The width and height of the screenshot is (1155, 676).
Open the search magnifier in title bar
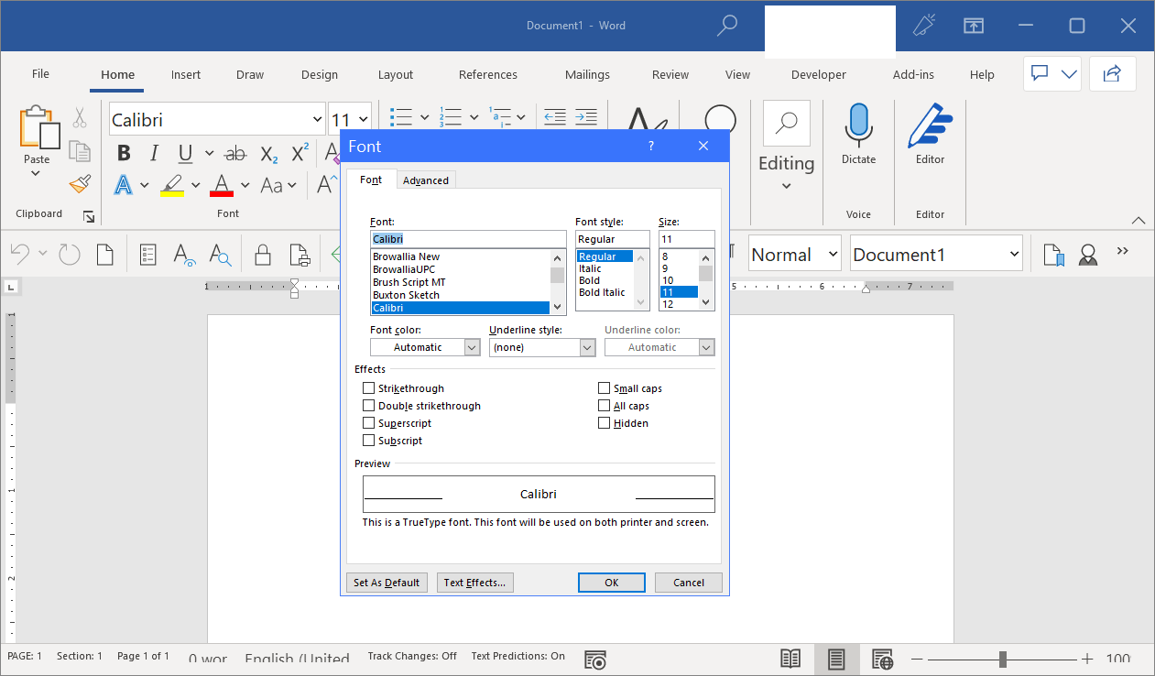coord(727,26)
